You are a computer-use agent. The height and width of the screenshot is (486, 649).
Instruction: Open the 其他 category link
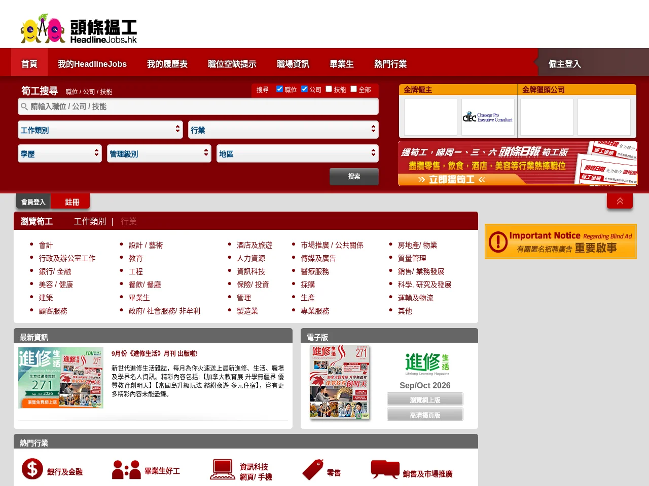(405, 311)
